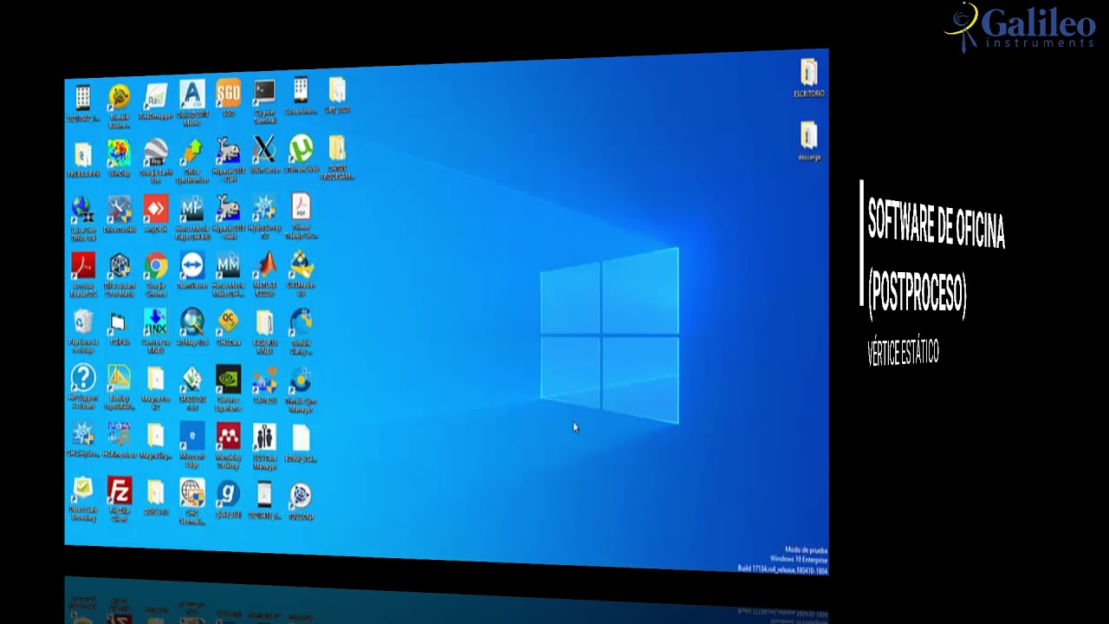The height and width of the screenshot is (624, 1109).
Task: Open the DATOS PROCESAMIENTO folder
Action: [336, 157]
